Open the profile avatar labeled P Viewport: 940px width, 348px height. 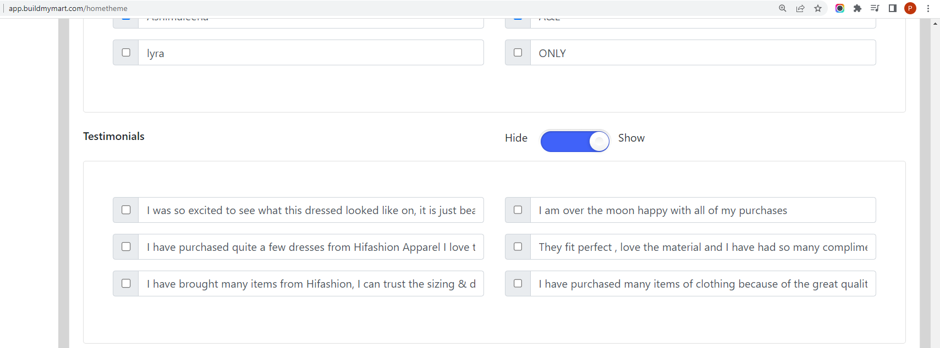click(x=910, y=8)
